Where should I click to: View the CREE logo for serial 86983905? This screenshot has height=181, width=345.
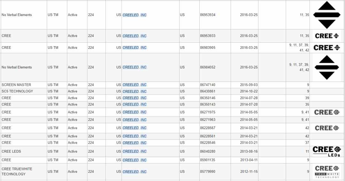coord(327,47)
